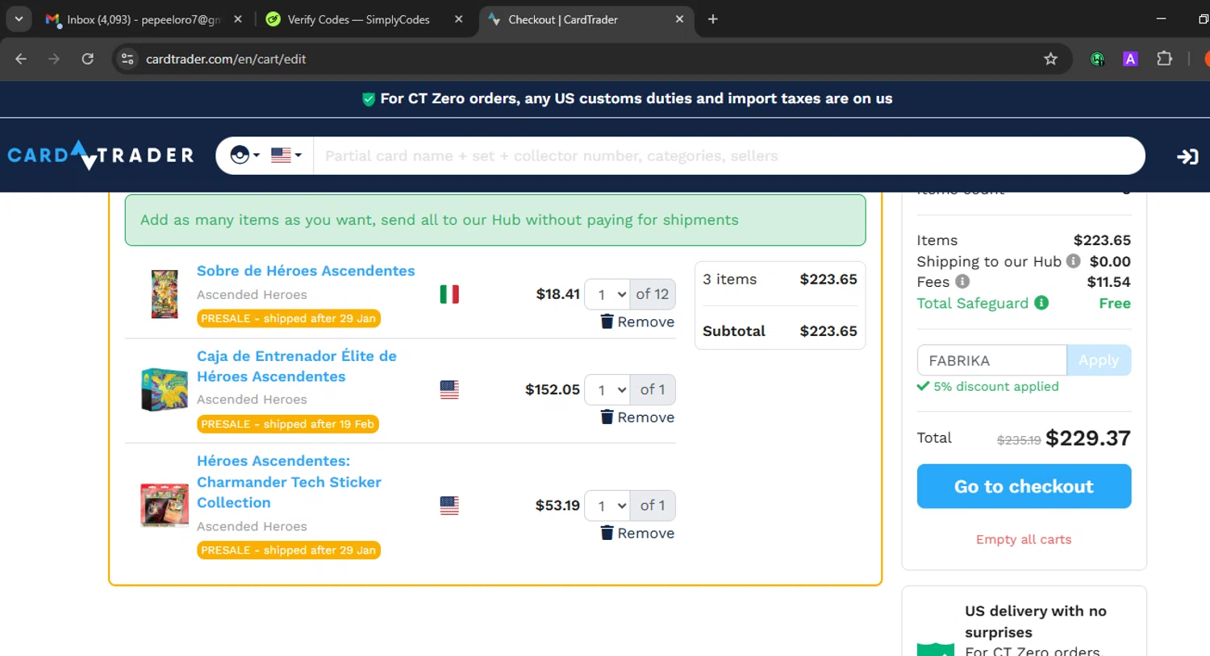The width and height of the screenshot is (1210, 656).
Task: Click the US flag on Charmander item
Action: (x=449, y=505)
